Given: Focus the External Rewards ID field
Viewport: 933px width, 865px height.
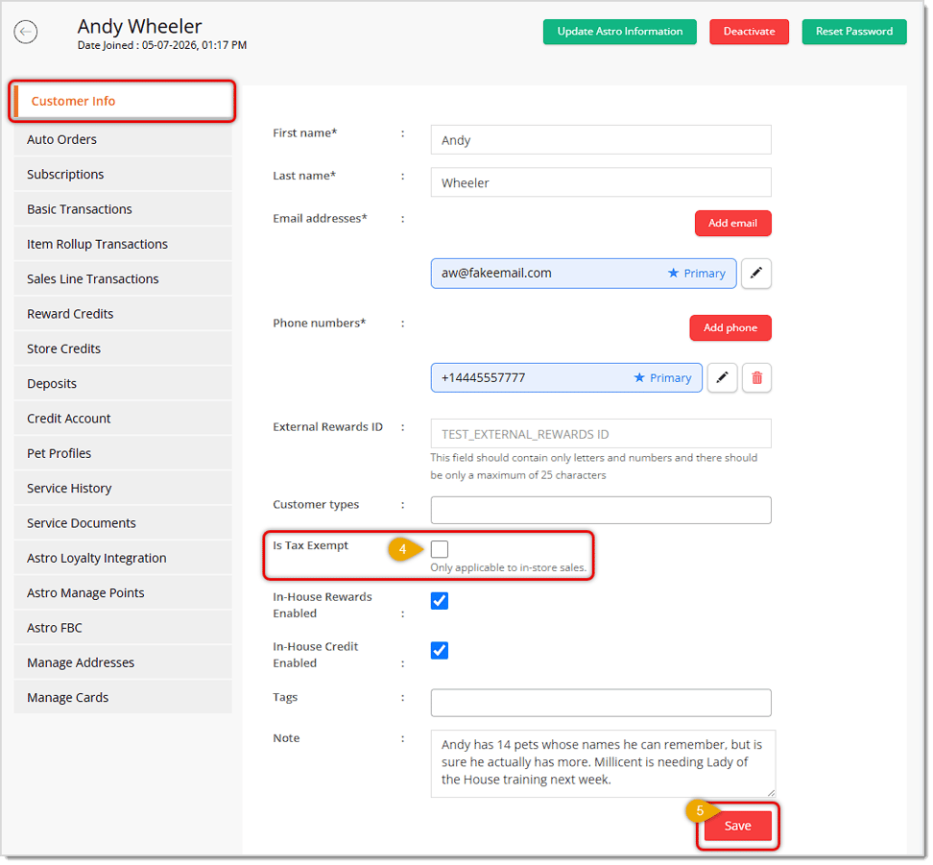Looking at the screenshot, I should [x=603, y=435].
